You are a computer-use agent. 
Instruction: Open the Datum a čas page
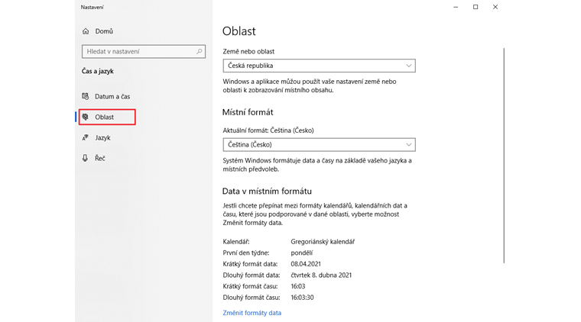coord(112,97)
